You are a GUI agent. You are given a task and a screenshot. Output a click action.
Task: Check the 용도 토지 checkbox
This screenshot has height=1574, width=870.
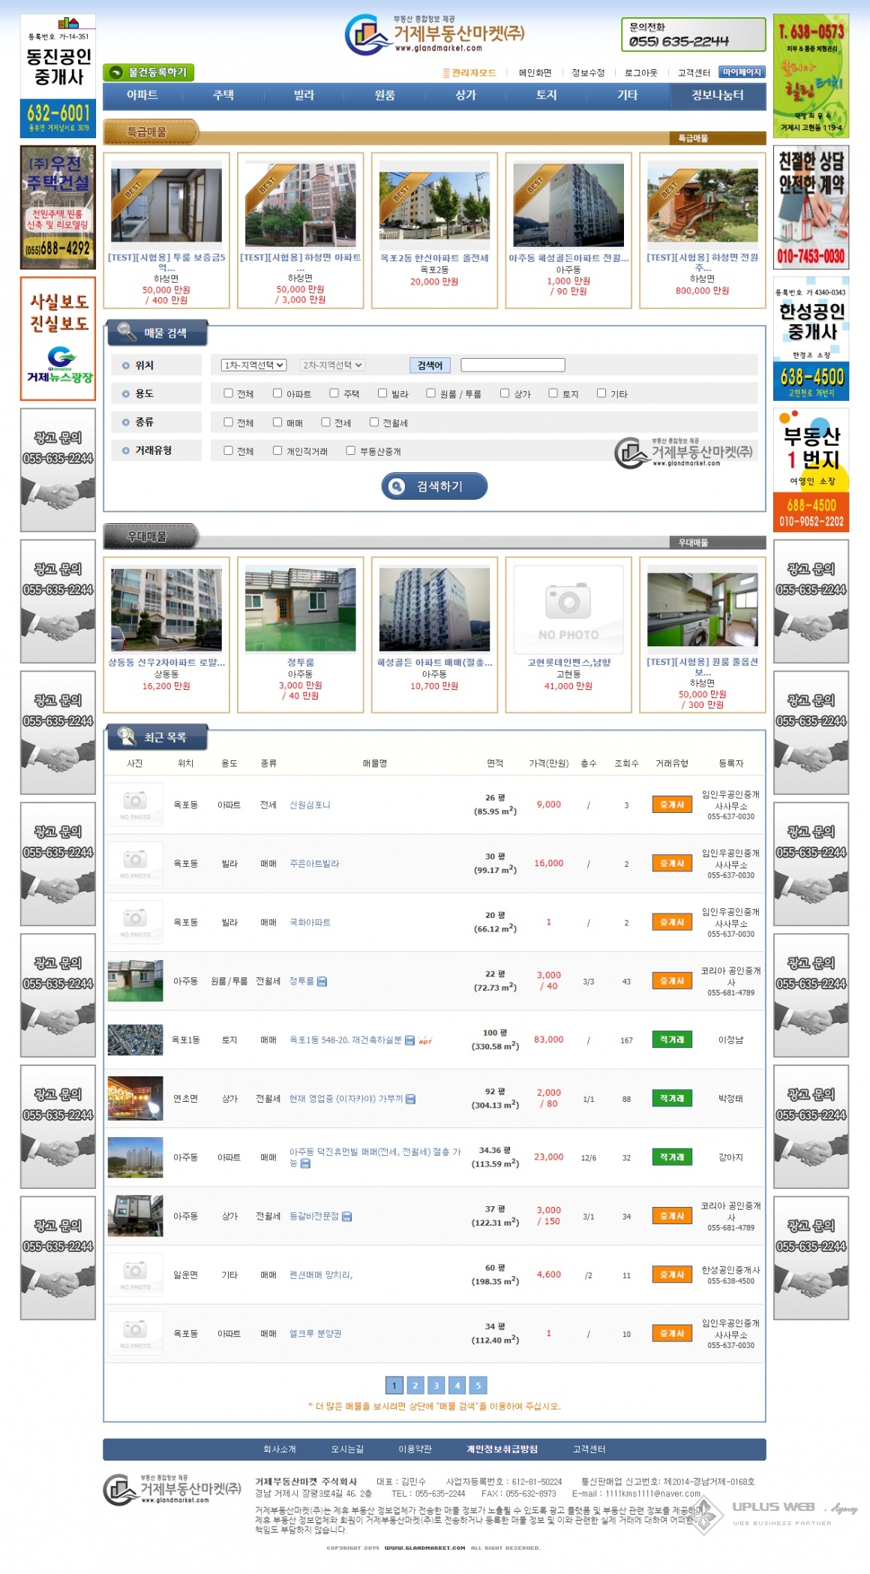pyautogui.click(x=553, y=393)
